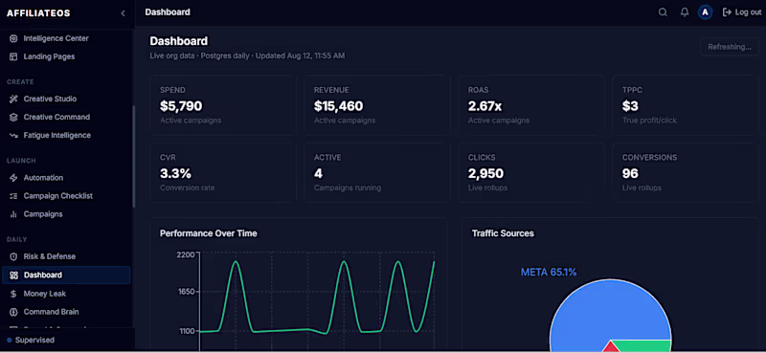Click the Performance Over Time heading
The height and width of the screenshot is (353, 766).
click(x=209, y=233)
